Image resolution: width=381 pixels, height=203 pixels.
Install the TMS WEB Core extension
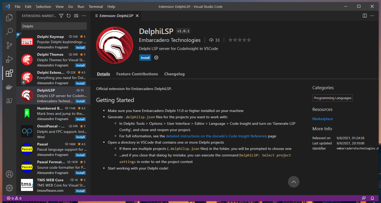click(80, 191)
